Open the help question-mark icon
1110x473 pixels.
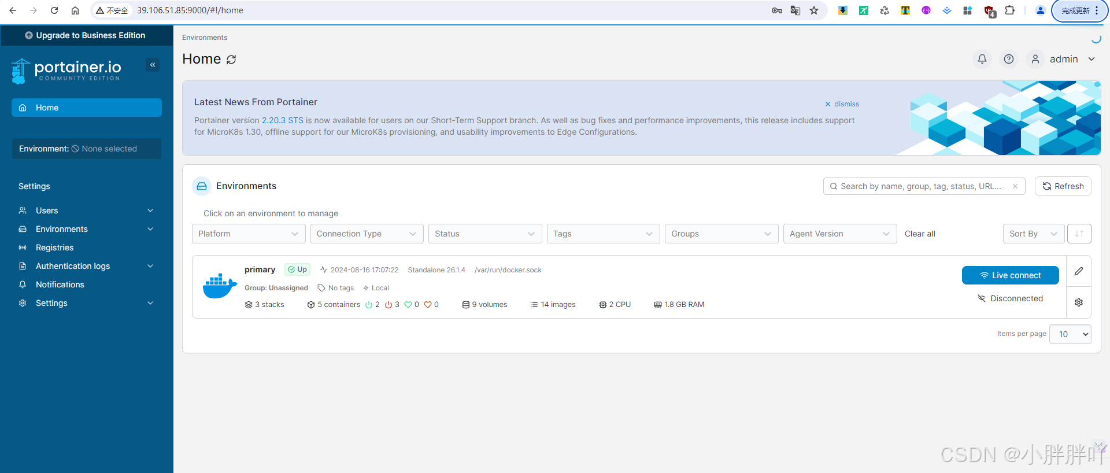click(x=1009, y=59)
